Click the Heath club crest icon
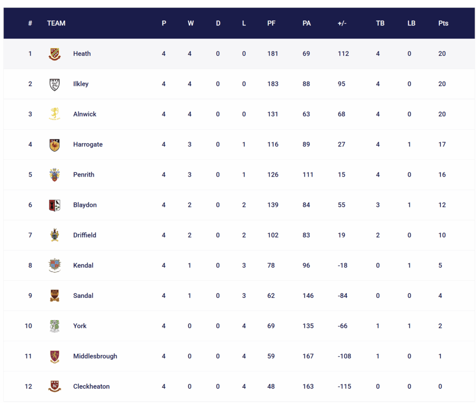The width and height of the screenshot is (476, 403). 54,54
